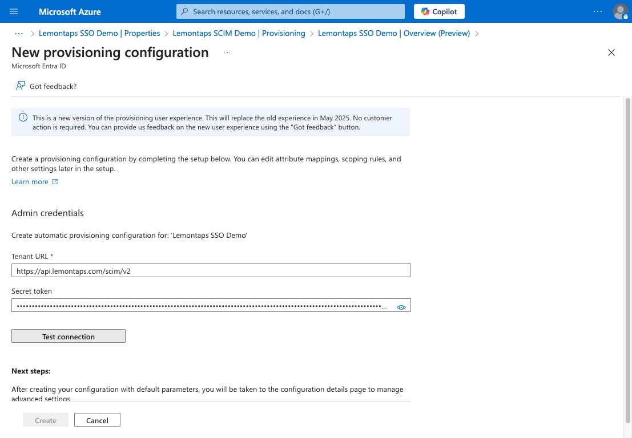632x438 pixels.
Task: Expand the collapsed breadcrumb ellipsis
Action: (x=19, y=34)
